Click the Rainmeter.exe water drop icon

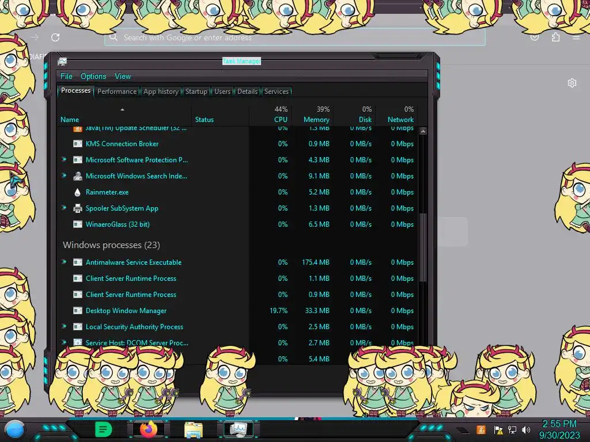click(x=78, y=192)
